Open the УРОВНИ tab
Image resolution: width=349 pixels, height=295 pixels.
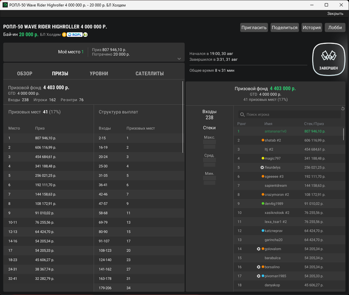tap(99, 74)
